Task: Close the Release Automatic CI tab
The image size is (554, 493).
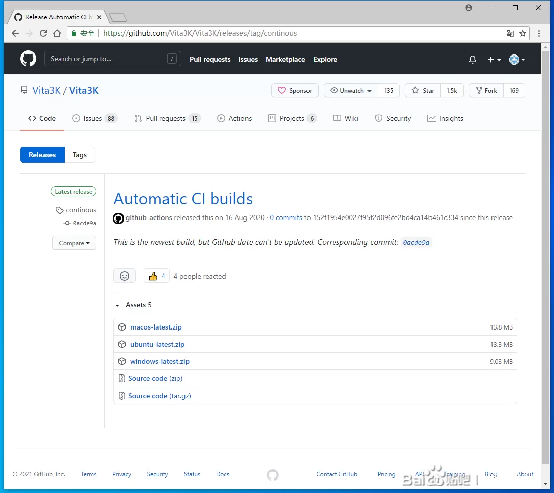Action: 99,17
